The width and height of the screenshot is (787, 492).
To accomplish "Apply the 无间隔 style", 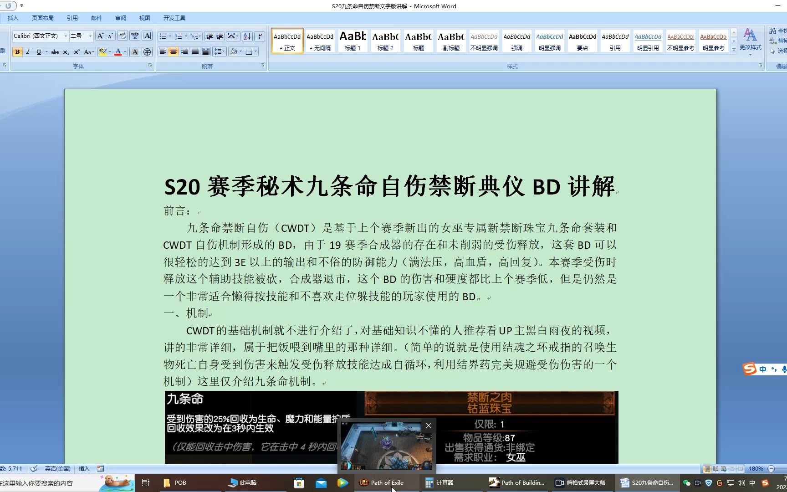I will (x=320, y=41).
